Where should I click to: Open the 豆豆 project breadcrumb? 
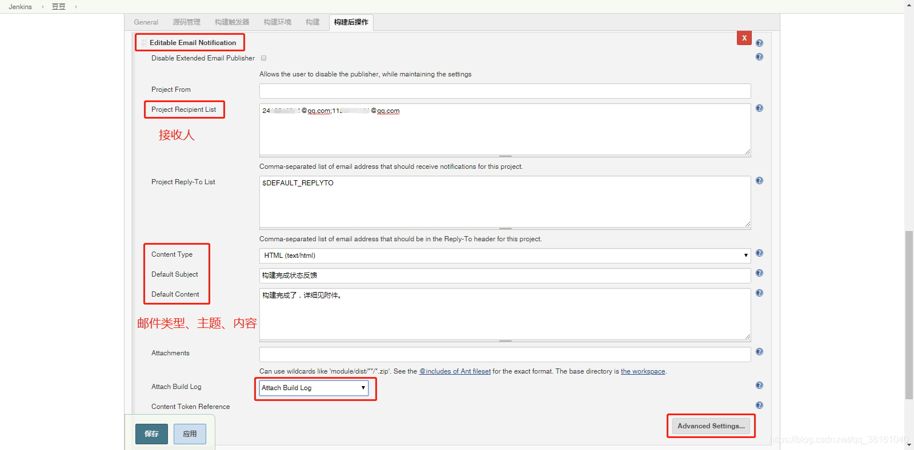click(x=59, y=7)
